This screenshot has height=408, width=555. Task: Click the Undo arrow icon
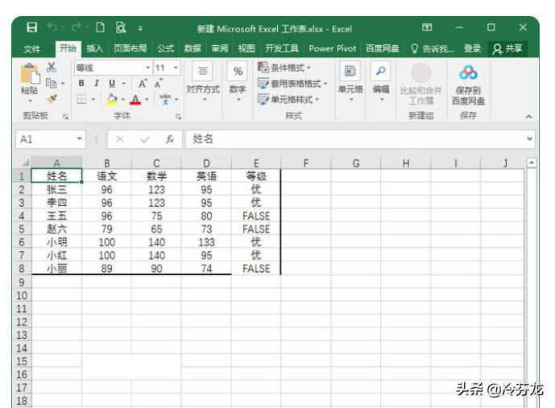coord(52,27)
